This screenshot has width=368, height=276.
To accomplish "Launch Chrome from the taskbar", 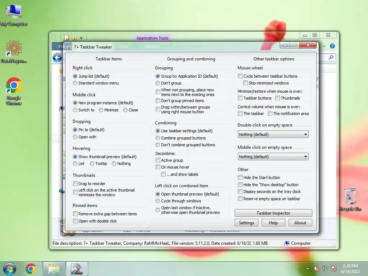I will point(31,269).
